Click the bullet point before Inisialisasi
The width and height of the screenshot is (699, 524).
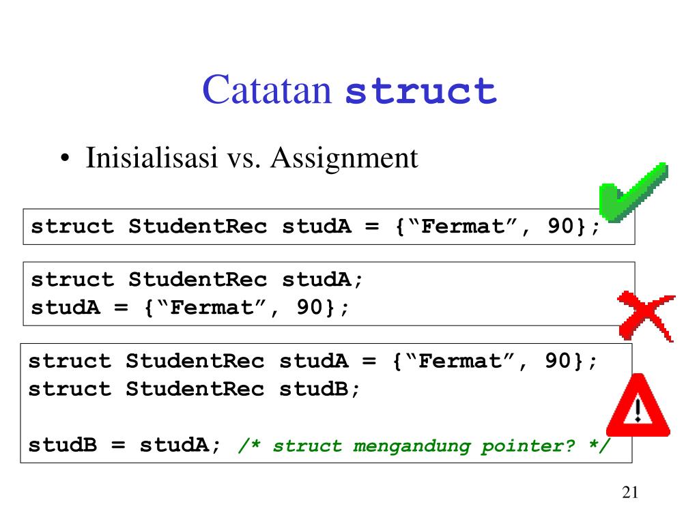[65, 158]
